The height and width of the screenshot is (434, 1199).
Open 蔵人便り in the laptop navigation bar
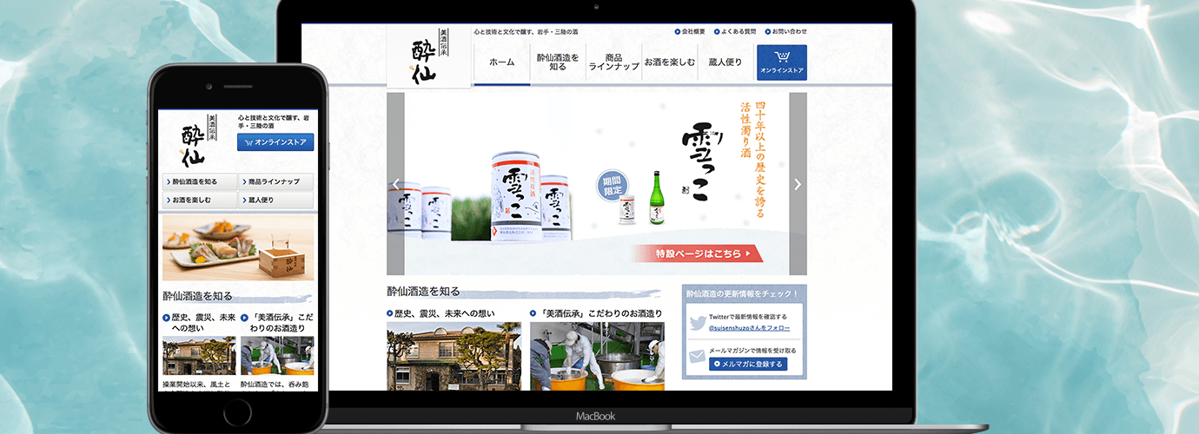725,62
